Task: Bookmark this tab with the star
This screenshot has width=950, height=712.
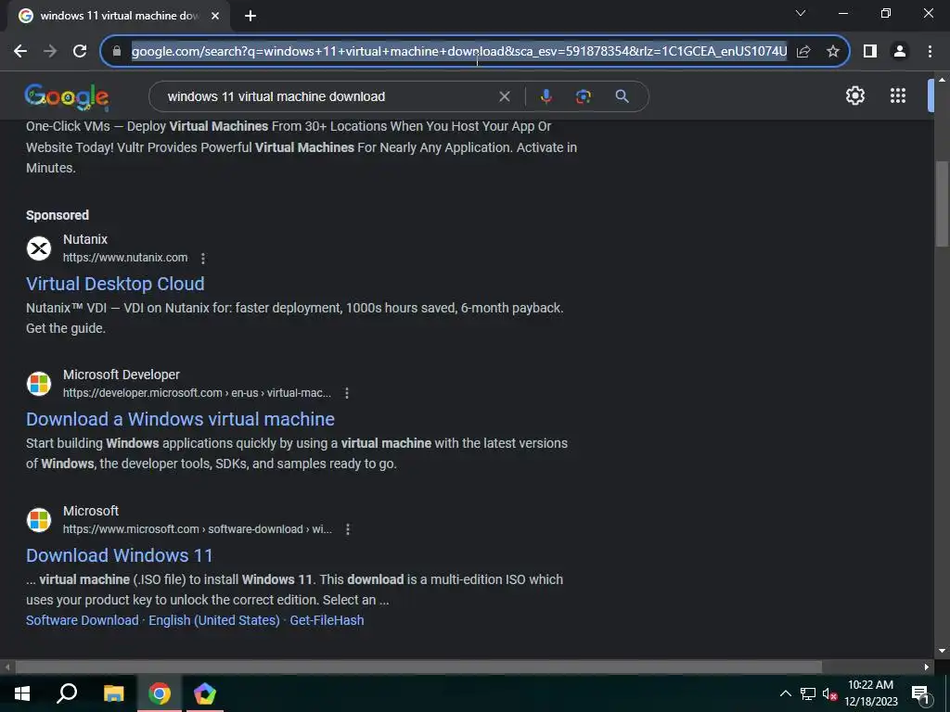Action: tap(833, 52)
